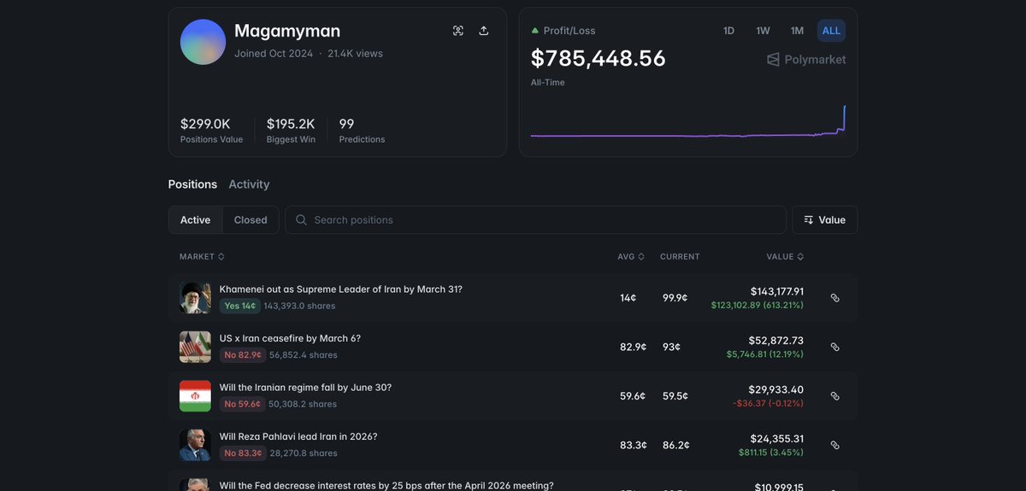Click the profit/loss line chart
Screen dimensions: 1026x491
tap(688, 121)
